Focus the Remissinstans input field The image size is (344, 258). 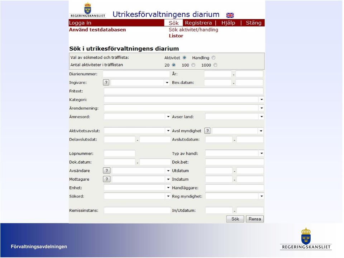[137, 210]
